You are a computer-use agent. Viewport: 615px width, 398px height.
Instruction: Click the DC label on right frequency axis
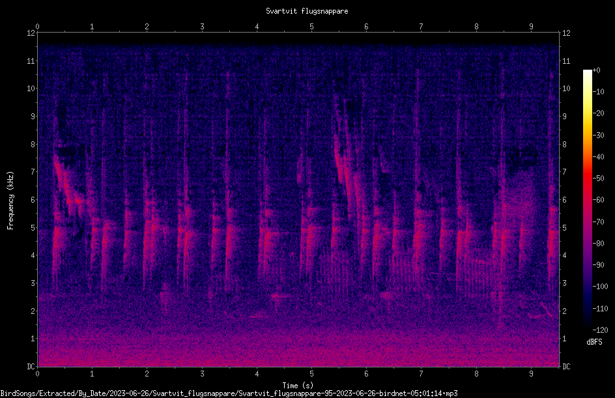coord(566,367)
